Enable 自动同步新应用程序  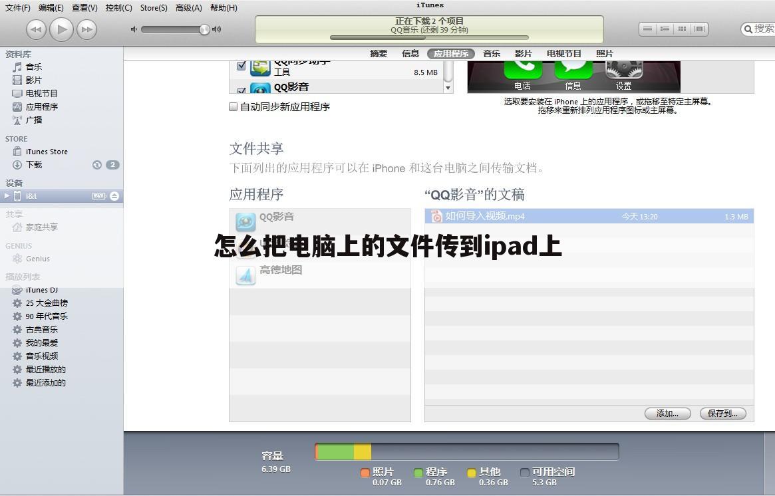click(233, 106)
